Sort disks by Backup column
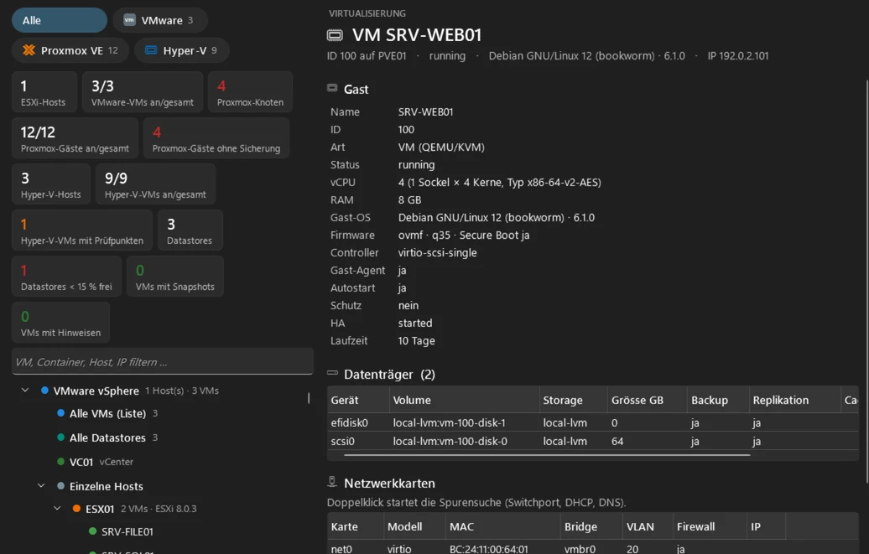869x554 pixels. (718, 400)
